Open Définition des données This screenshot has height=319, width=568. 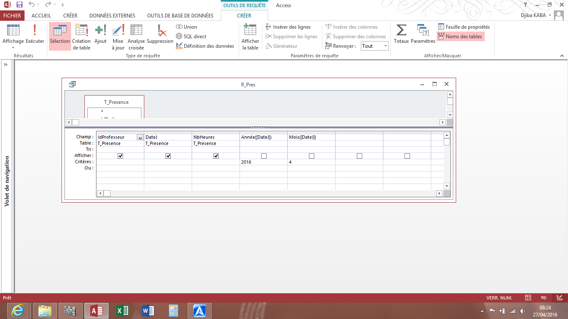coord(205,46)
